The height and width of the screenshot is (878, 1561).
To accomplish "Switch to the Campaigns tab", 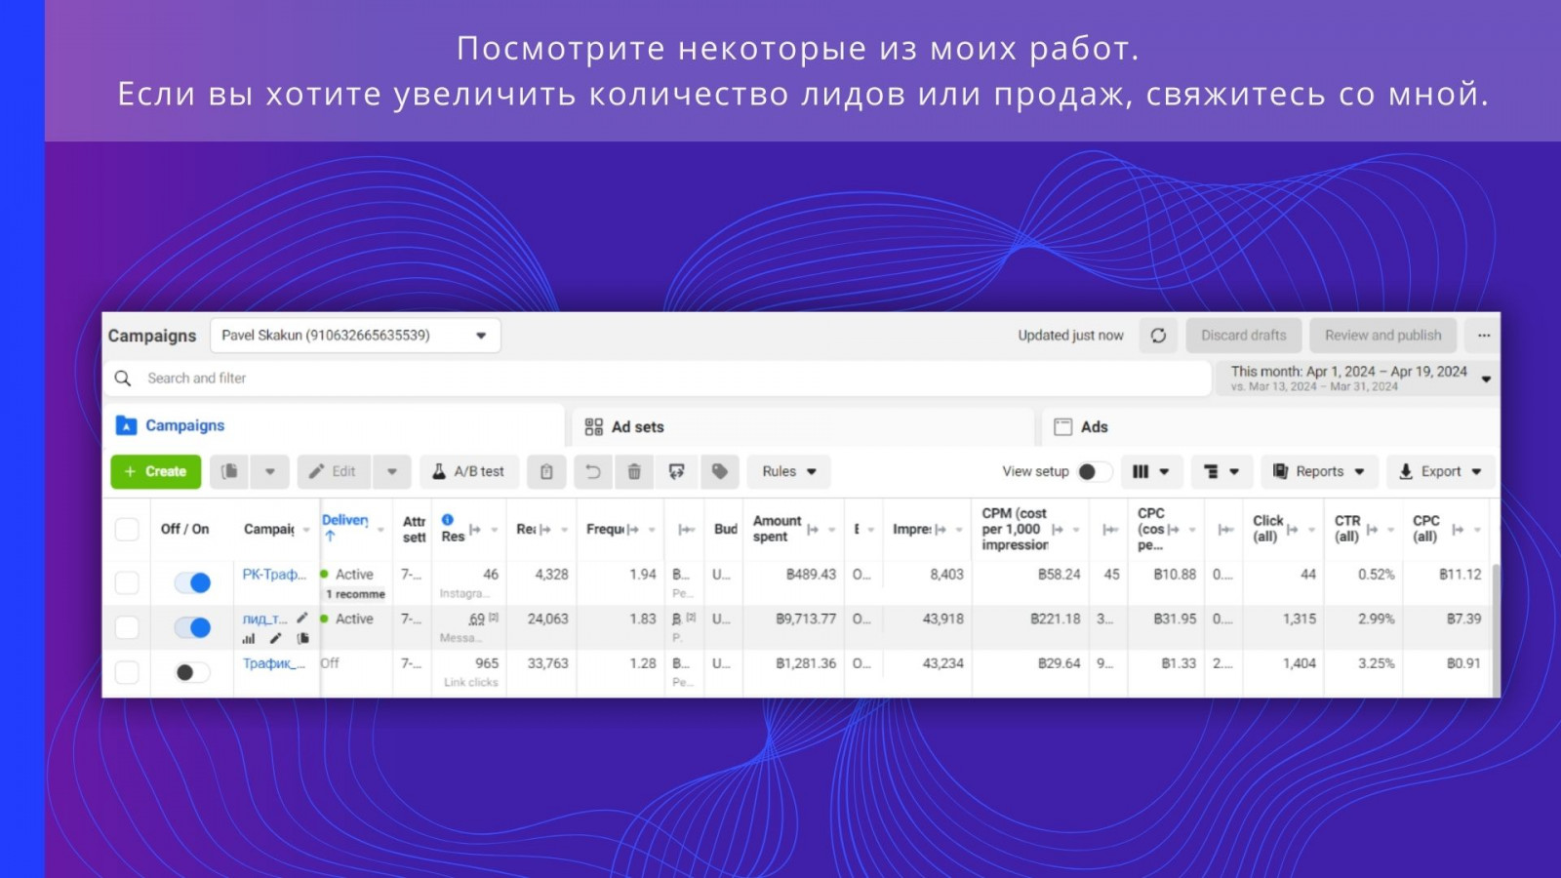I will point(334,425).
